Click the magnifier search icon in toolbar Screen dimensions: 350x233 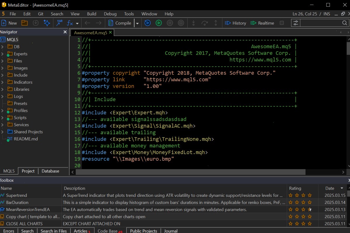pos(345,23)
